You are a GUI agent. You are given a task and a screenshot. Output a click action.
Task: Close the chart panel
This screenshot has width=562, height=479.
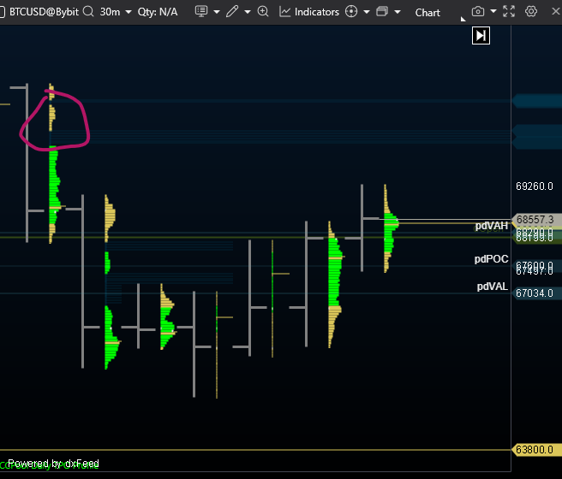coord(556,11)
